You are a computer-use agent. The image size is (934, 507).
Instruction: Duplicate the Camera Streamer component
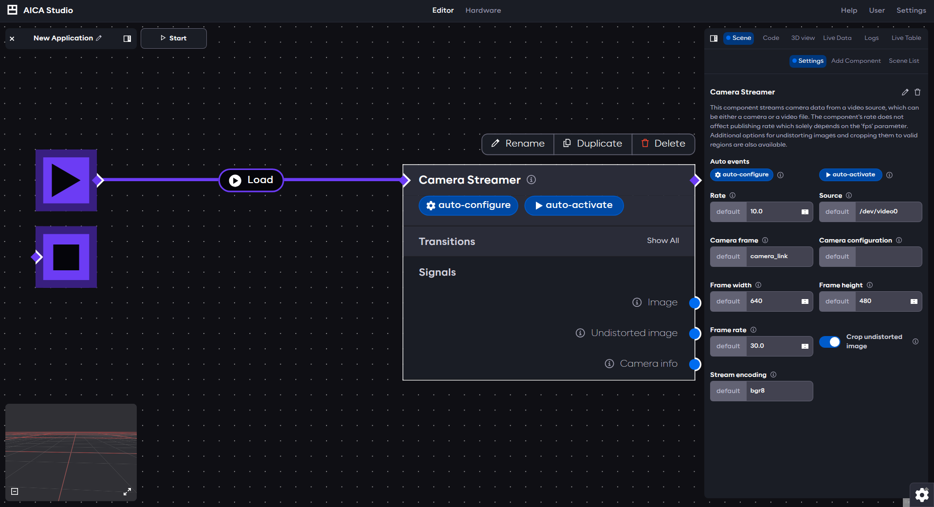592,144
